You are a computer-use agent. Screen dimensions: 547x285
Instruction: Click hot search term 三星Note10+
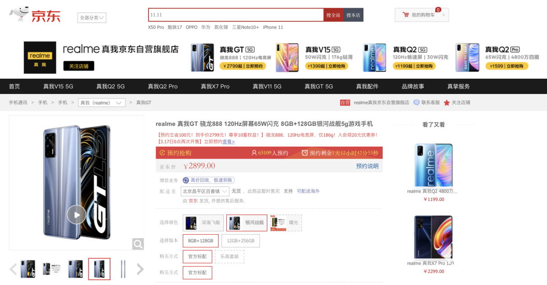click(x=245, y=27)
